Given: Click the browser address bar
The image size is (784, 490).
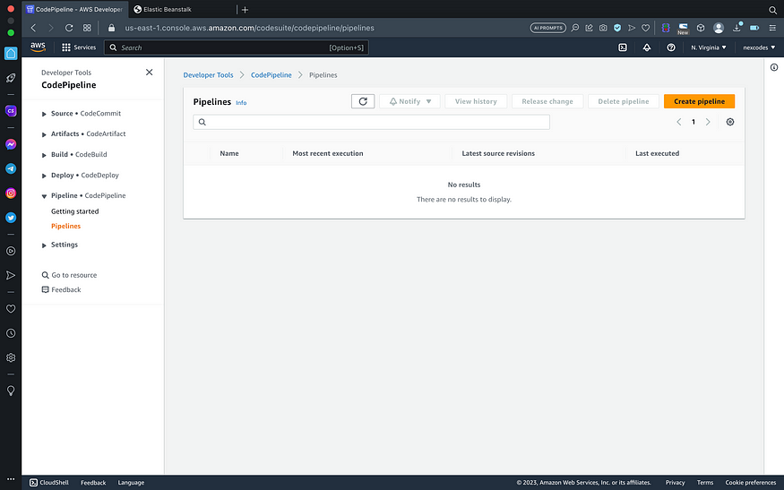Looking at the screenshot, I should (249, 28).
